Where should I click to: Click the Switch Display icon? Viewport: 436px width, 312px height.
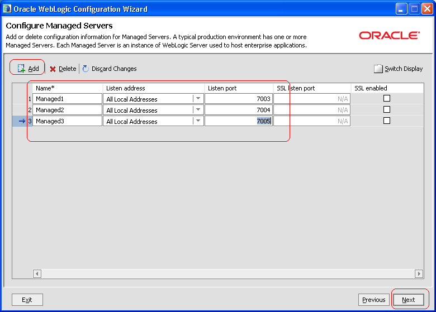tap(378, 69)
